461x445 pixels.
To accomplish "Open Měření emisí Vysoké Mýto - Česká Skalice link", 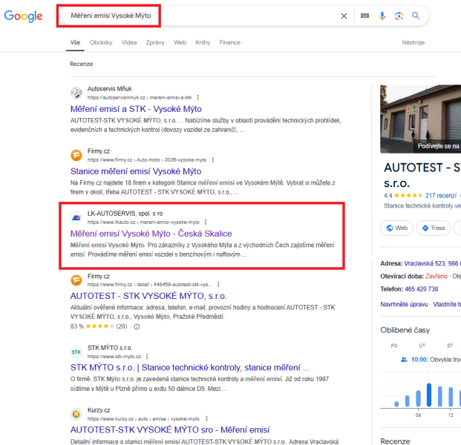I will coord(151,234).
